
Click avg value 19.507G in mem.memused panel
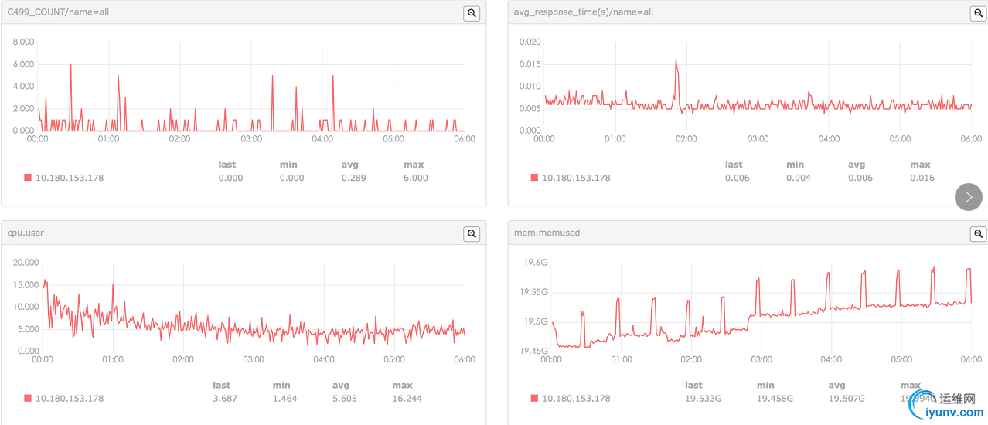pyautogui.click(x=847, y=399)
